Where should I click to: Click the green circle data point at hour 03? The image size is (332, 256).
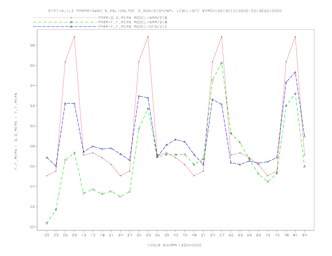click(56, 210)
